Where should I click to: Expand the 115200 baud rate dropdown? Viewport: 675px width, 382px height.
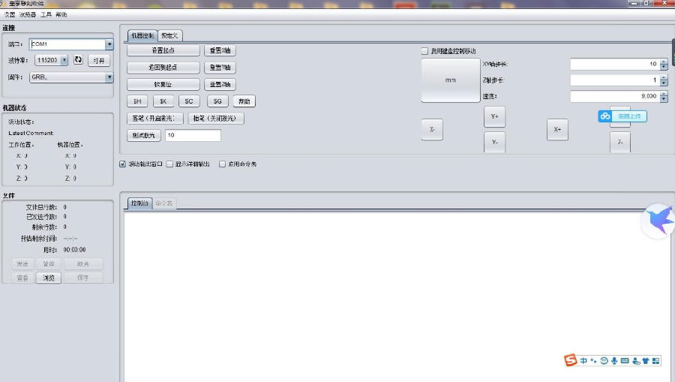coord(64,60)
